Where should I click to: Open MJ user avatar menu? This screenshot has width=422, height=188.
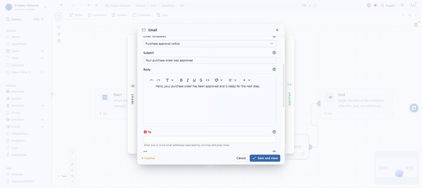coord(413,5)
